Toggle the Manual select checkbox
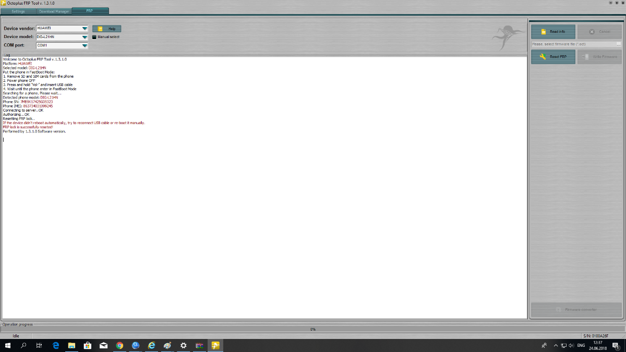Image resolution: width=626 pixels, height=352 pixels. pyautogui.click(x=94, y=37)
